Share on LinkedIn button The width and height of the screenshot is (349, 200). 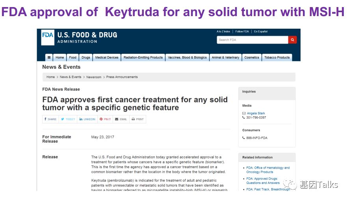87,119
